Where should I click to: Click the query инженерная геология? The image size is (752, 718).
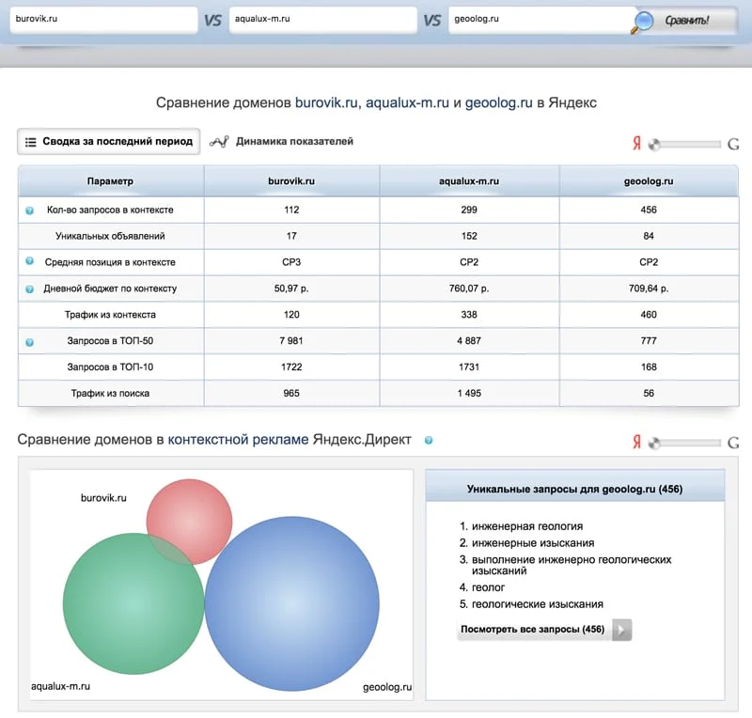click(x=527, y=526)
